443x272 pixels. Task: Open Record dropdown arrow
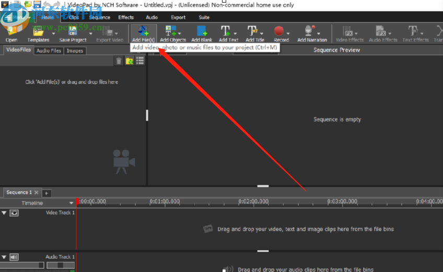point(288,33)
